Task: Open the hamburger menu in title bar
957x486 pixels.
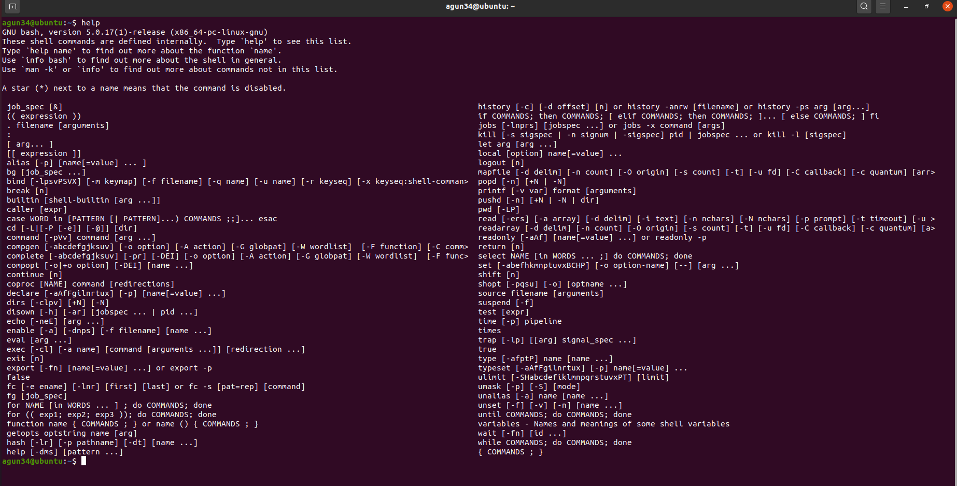Action: click(882, 7)
